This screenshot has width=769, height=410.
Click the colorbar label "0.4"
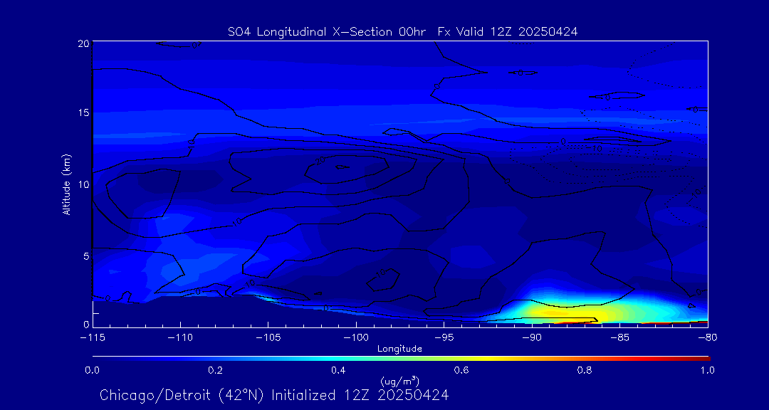pyautogui.click(x=338, y=371)
